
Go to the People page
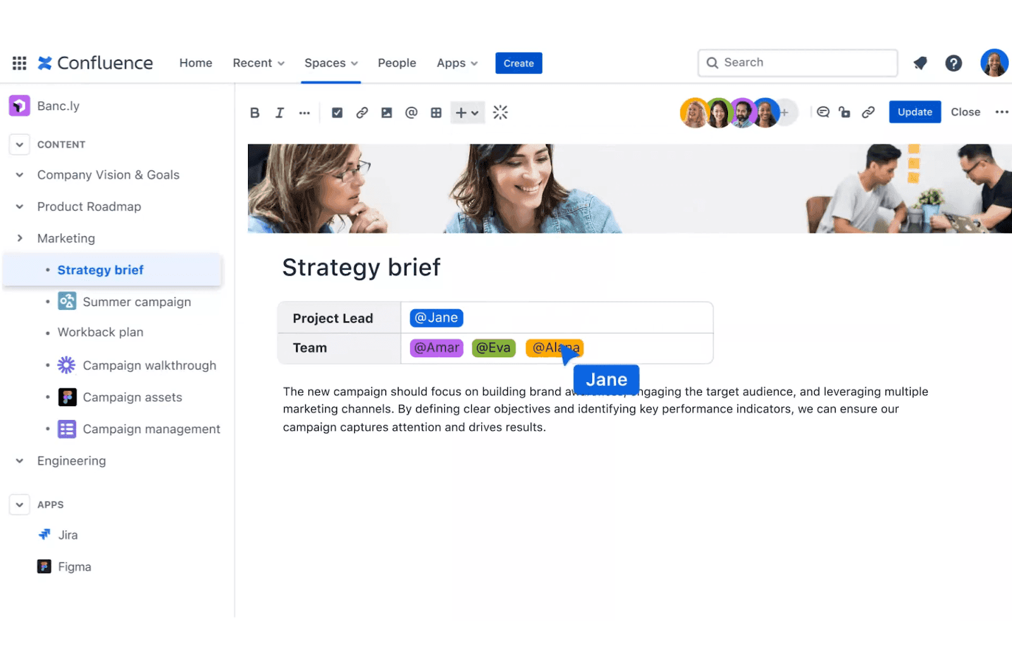(x=397, y=63)
